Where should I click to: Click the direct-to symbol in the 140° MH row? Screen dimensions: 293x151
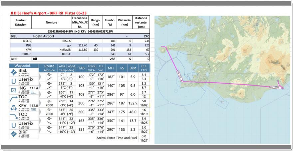click(x=50, y=83)
